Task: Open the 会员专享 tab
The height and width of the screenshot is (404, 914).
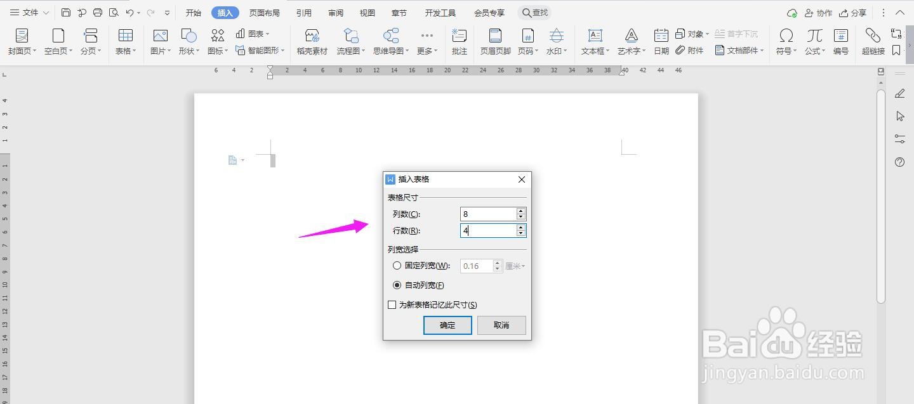Action: pyautogui.click(x=489, y=13)
